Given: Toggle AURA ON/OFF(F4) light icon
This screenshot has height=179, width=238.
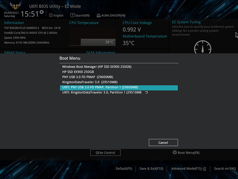Looking at the screenshot, I should point(98,15).
